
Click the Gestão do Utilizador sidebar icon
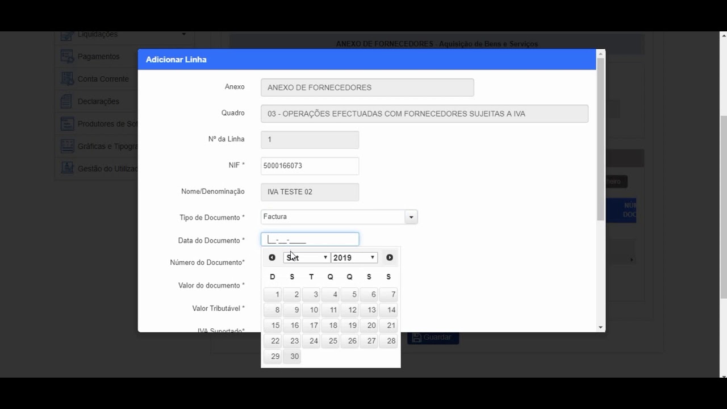(68, 169)
